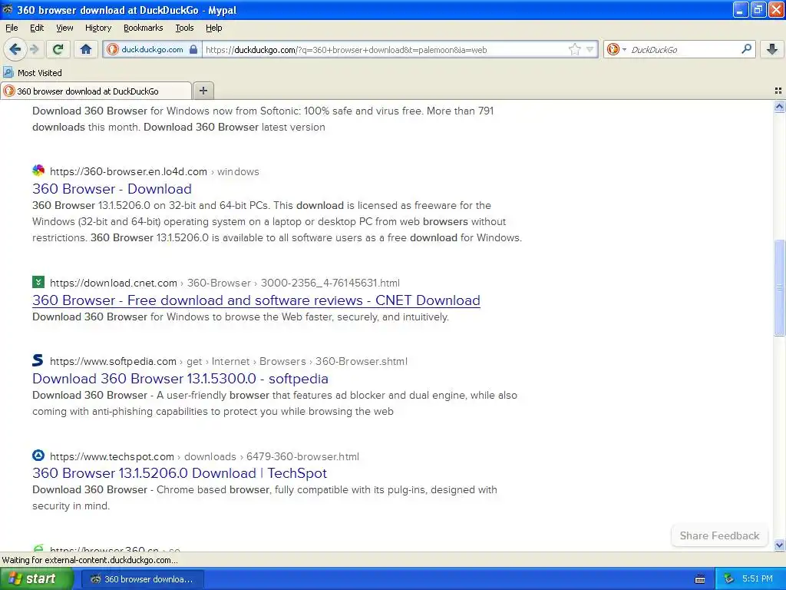Open the File menu
The width and height of the screenshot is (786, 590).
[12, 28]
